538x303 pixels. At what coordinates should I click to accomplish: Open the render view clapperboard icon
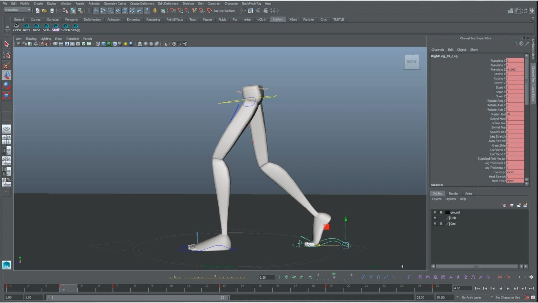(x=251, y=11)
